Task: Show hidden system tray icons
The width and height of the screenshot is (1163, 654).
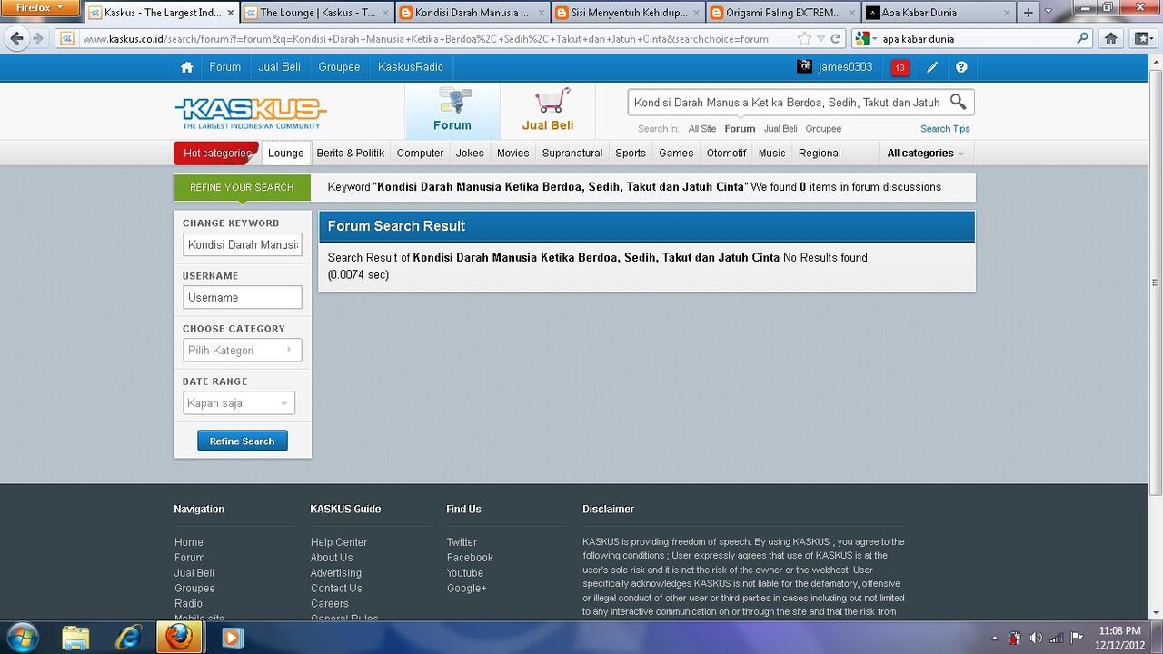Action: tap(994, 639)
